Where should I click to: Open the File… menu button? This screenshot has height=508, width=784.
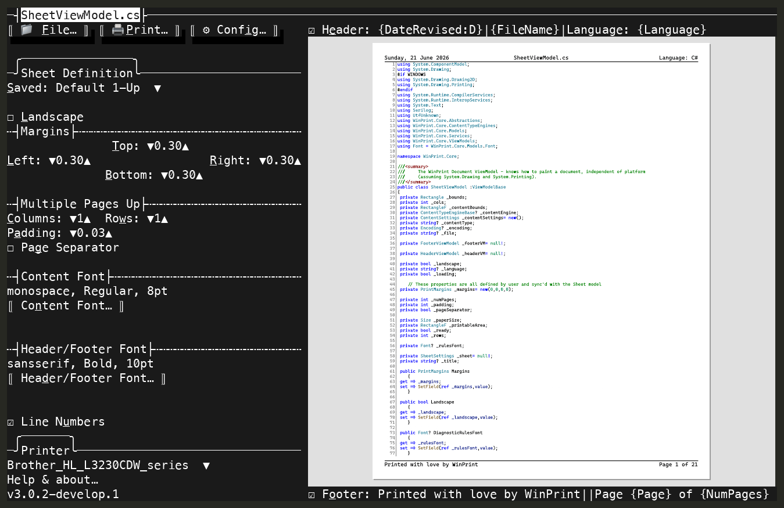(49, 30)
